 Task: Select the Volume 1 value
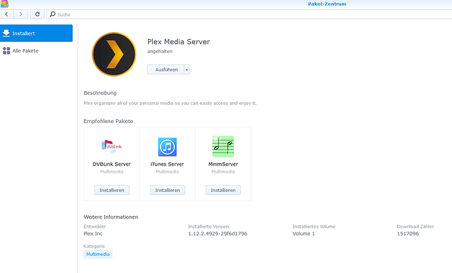tap(303, 234)
